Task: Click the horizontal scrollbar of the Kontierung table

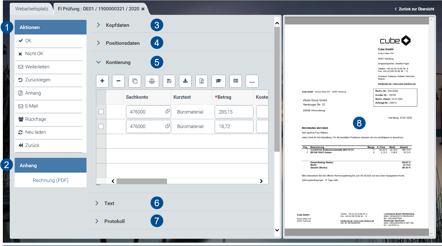Action: (142, 181)
